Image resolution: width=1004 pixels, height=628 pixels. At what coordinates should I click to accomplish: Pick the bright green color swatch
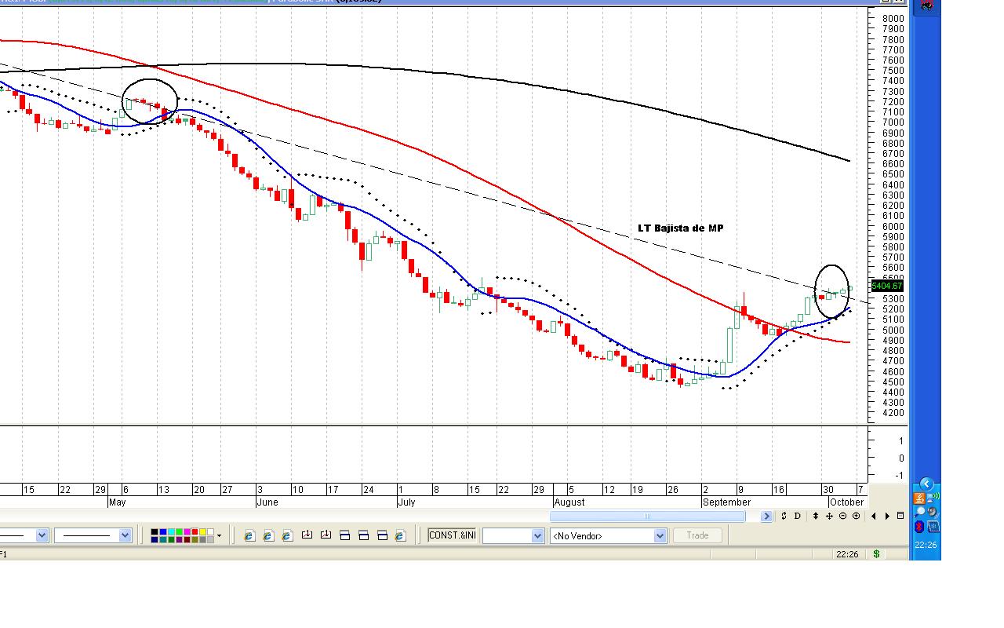click(x=178, y=532)
